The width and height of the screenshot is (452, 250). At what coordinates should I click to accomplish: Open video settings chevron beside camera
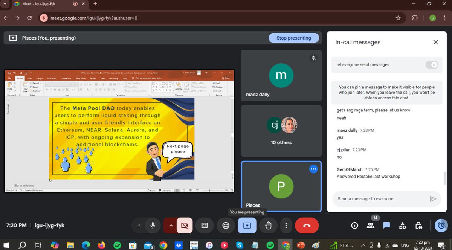(x=171, y=226)
